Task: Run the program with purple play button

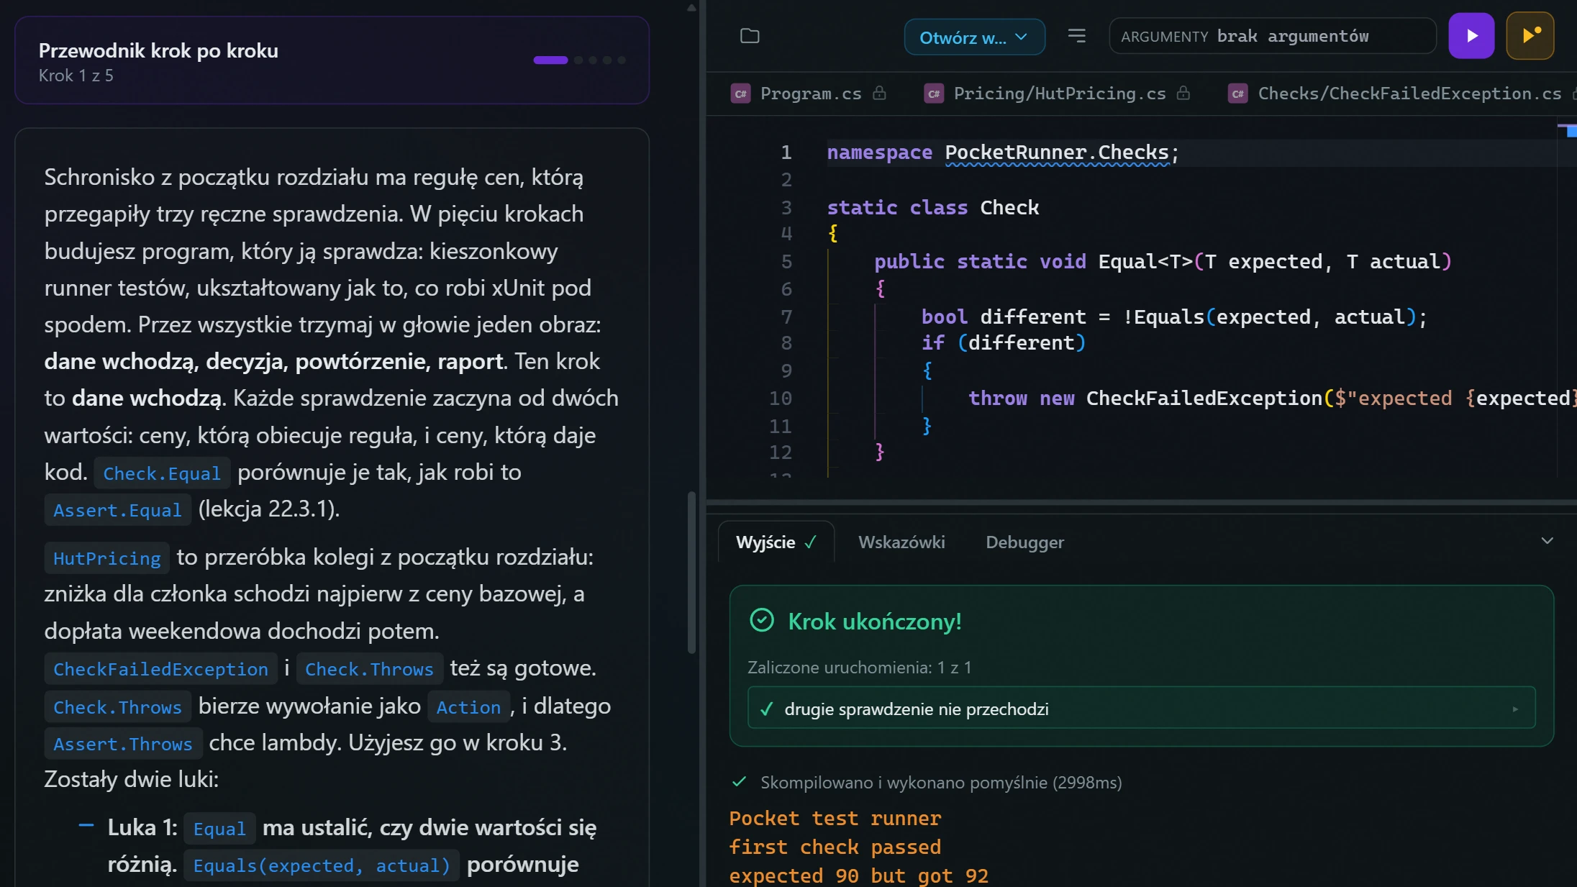Action: pos(1471,36)
